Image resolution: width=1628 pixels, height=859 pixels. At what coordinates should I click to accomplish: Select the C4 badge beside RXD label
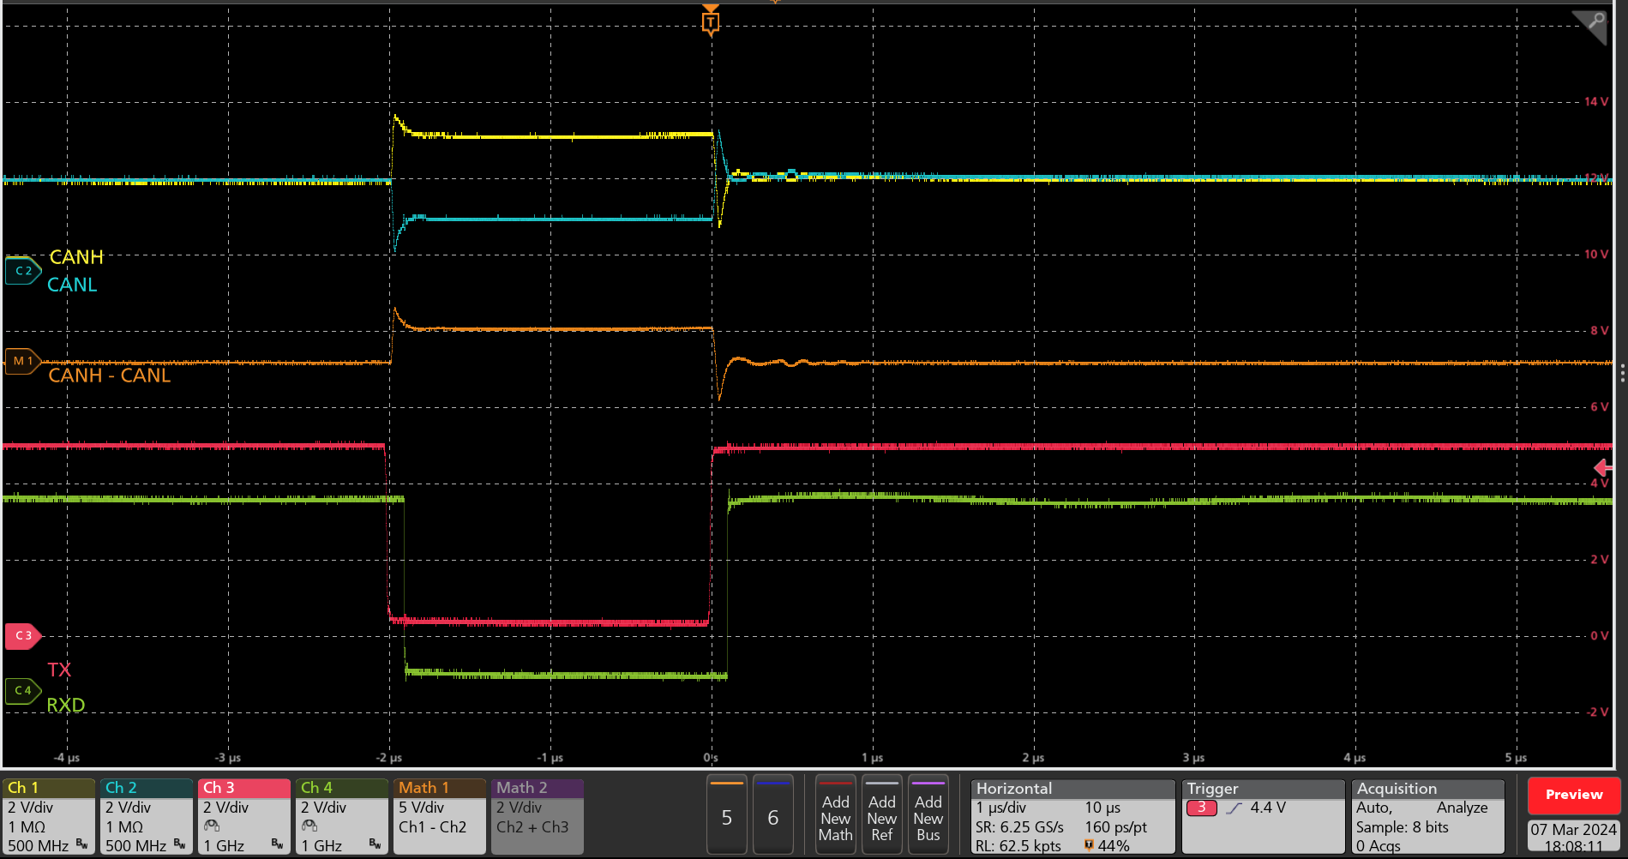tap(21, 691)
